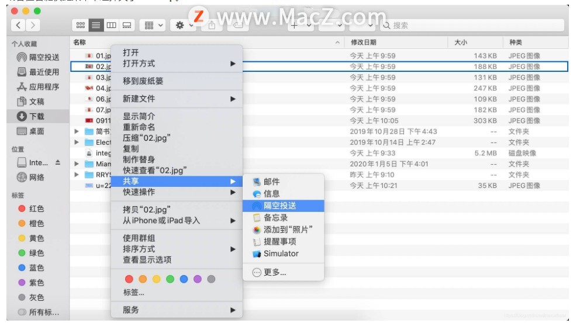Select the 红色 tag in sidebar
The image size is (573, 327).
[31, 208]
